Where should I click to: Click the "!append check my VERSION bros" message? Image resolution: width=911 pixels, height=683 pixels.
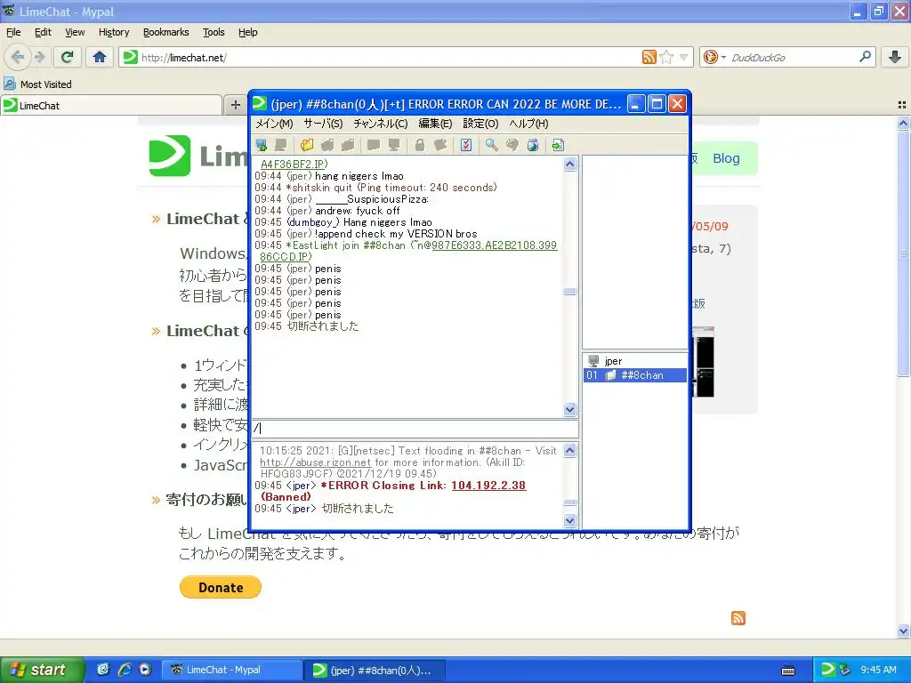point(396,234)
